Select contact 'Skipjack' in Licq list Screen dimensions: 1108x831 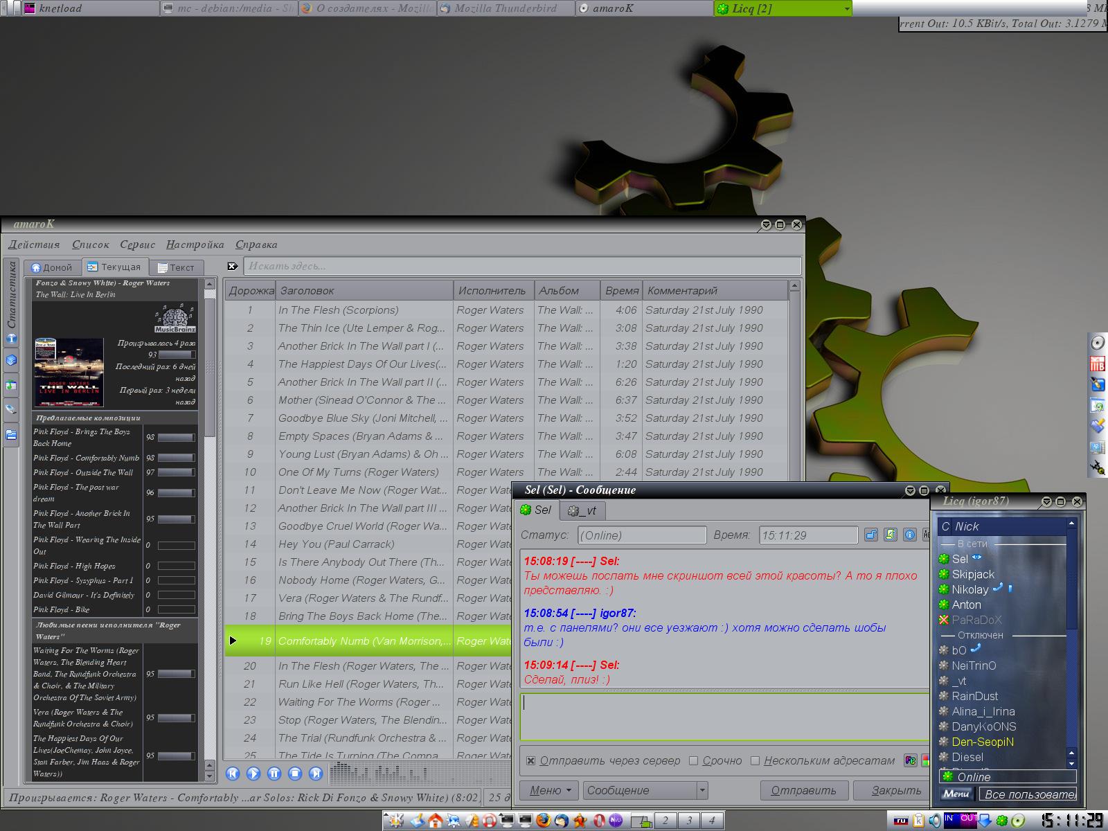click(972, 574)
